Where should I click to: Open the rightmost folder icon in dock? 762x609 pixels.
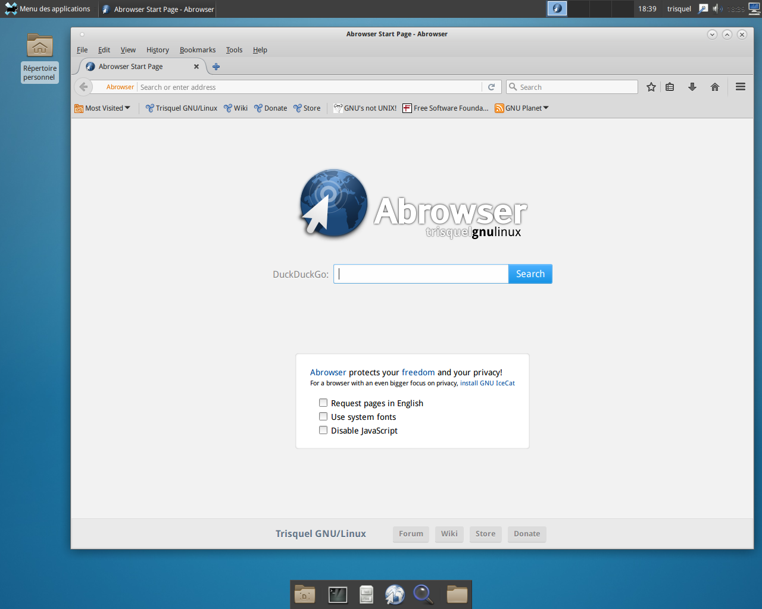point(457,594)
